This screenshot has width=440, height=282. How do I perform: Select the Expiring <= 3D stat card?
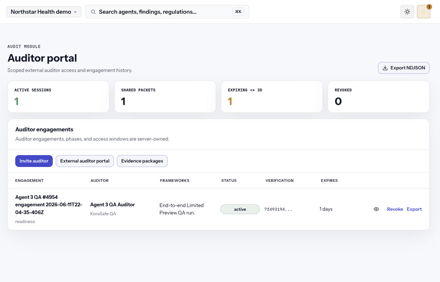point(272,97)
